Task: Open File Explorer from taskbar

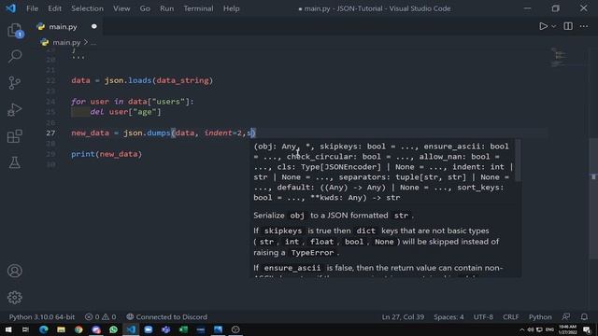Action: pyautogui.click(x=61, y=329)
